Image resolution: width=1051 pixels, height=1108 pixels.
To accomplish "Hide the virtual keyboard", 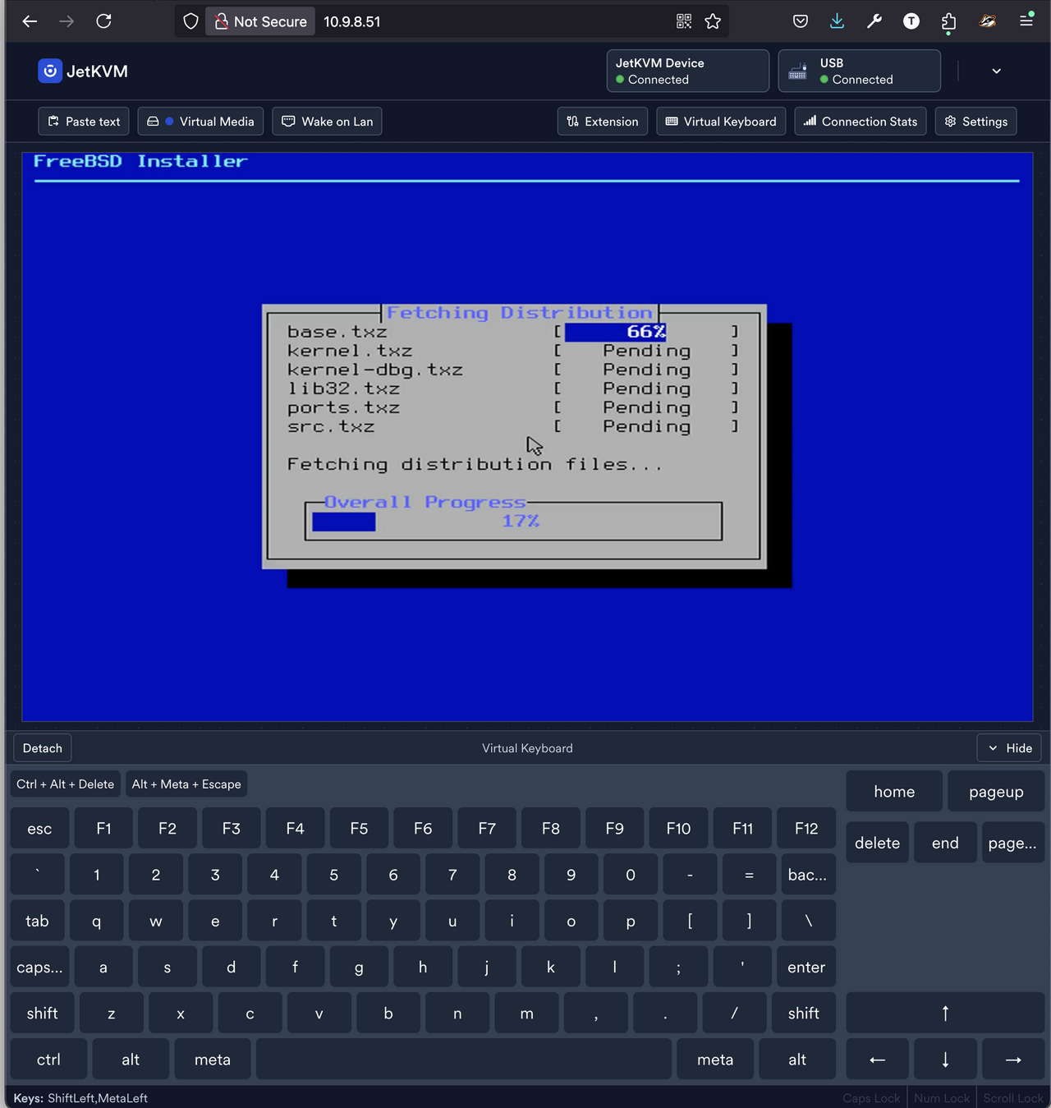I will point(1009,748).
